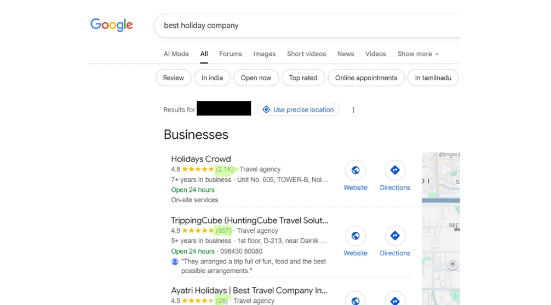
Task: Click Use precise location button
Action: (x=299, y=110)
